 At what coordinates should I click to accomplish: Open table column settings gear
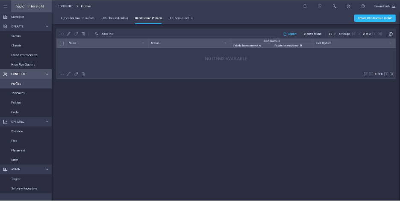point(391,34)
